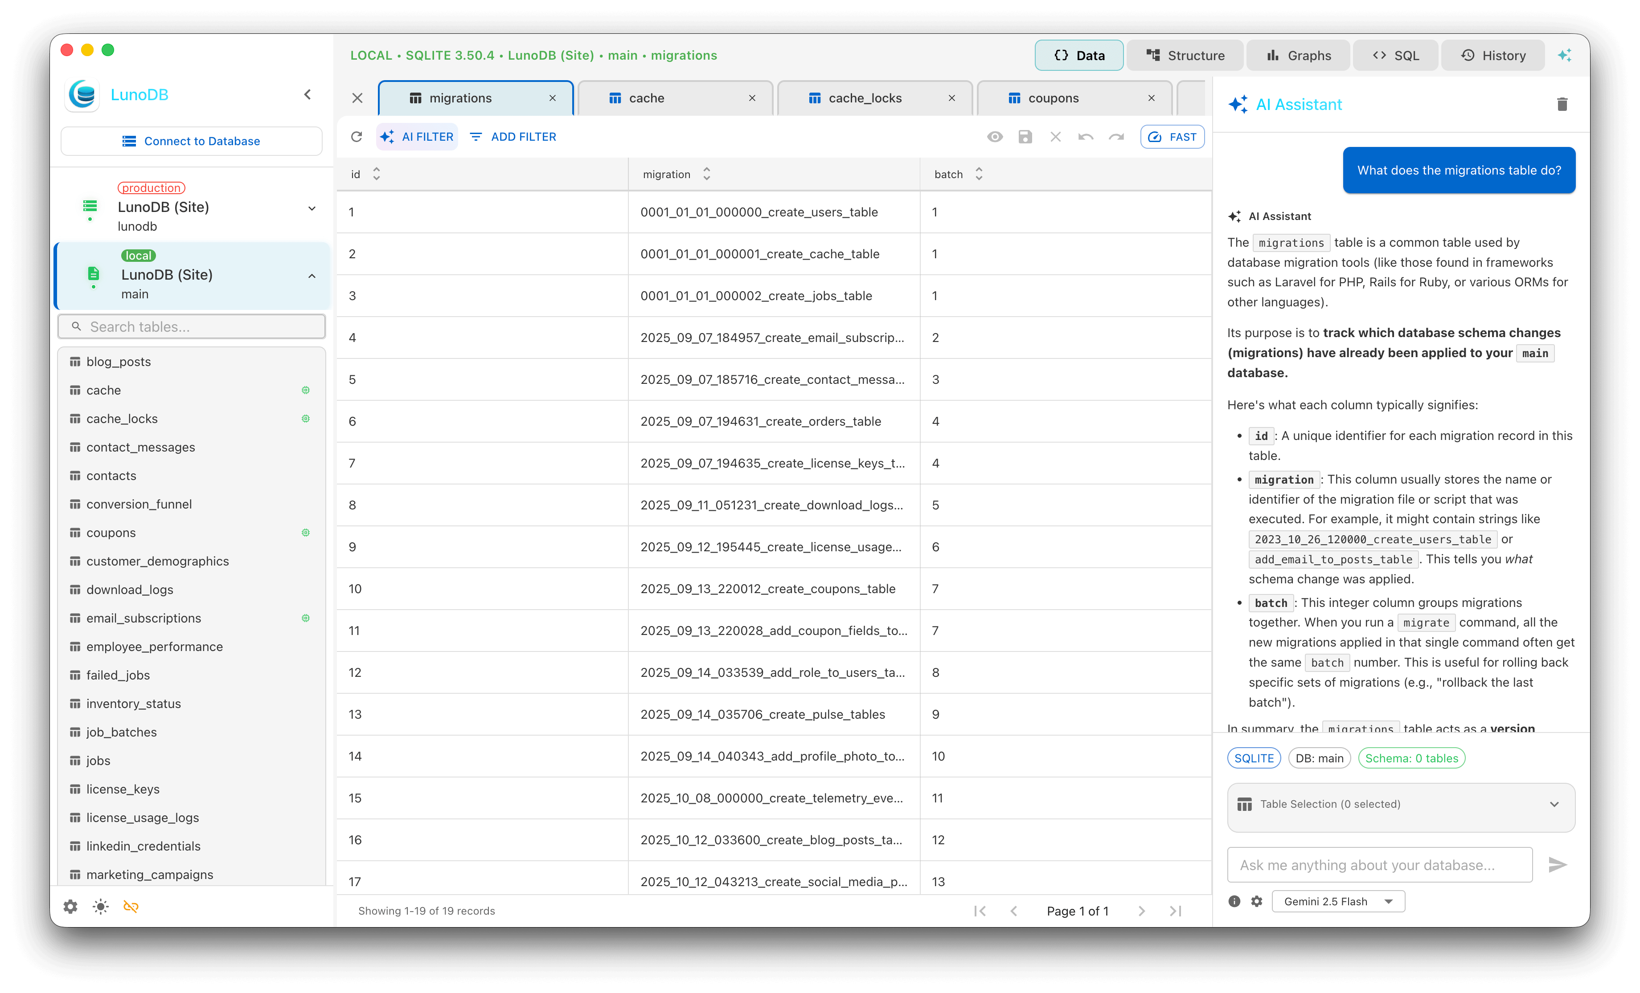Toggle FAST query mode
This screenshot has width=1640, height=993.
(x=1172, y=136)
